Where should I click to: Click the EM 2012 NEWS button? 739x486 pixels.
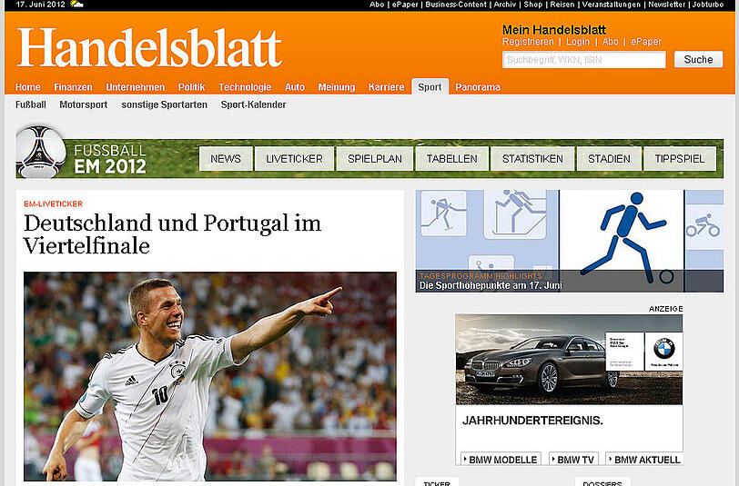(x=226, y=159)
